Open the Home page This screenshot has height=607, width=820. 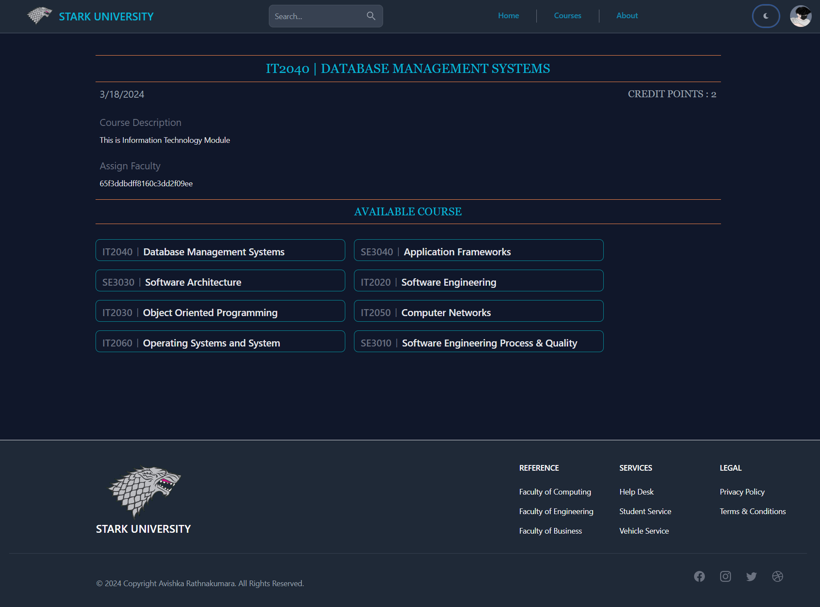[x=508, y=16]
